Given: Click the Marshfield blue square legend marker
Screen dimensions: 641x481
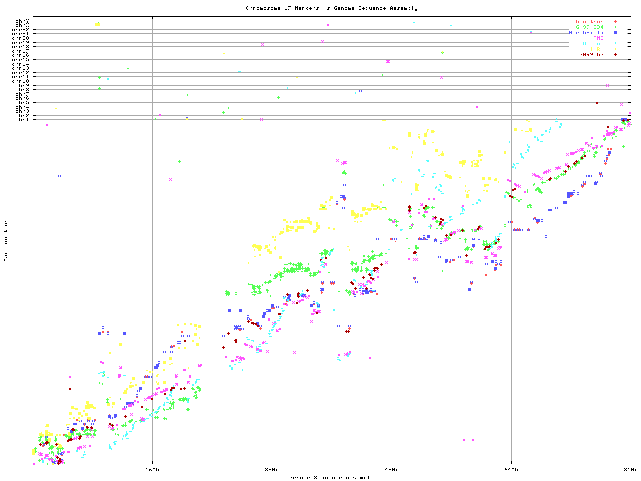Looking at the screenshot, I should 615,33.
